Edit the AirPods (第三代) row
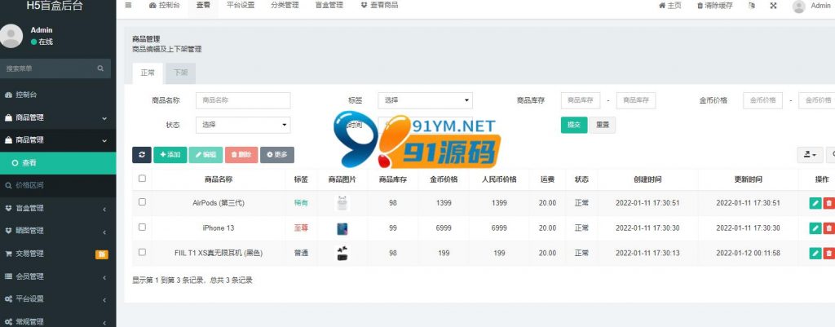Image resolution: width=835 pixels, height=327 pixels. [815, 203]
